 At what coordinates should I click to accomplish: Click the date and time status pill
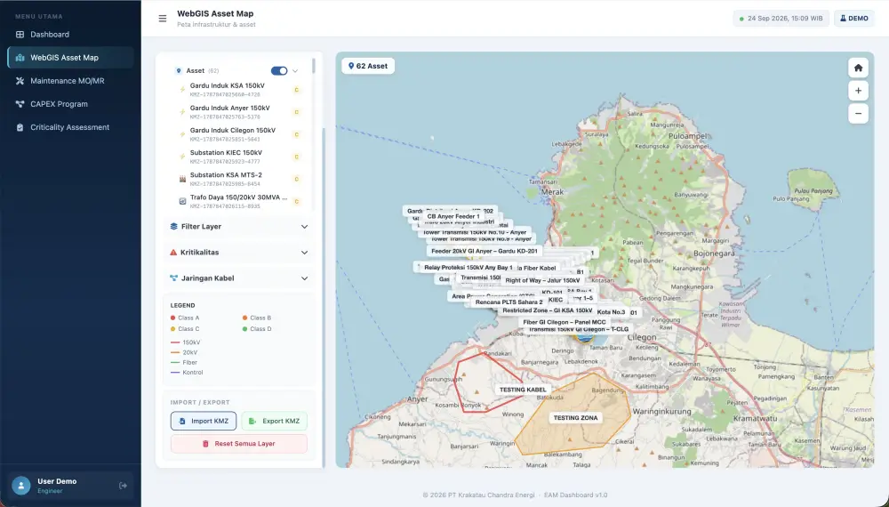pos(781,18)
